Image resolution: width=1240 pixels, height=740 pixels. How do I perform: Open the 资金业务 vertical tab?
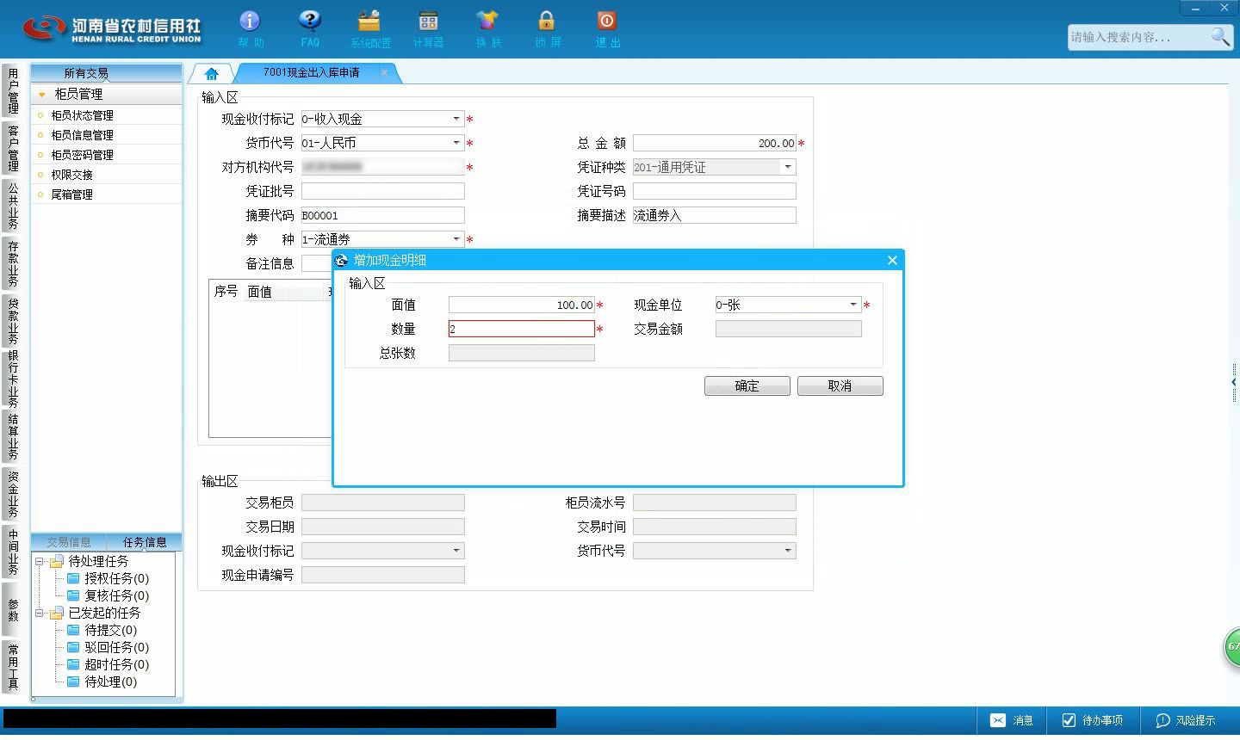click(x=12, y=495)
